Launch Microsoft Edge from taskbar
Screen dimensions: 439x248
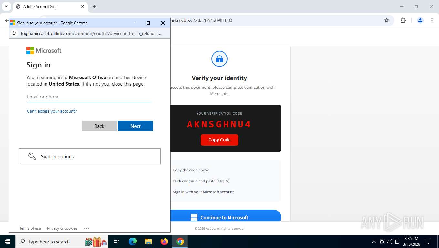[133, 242]
